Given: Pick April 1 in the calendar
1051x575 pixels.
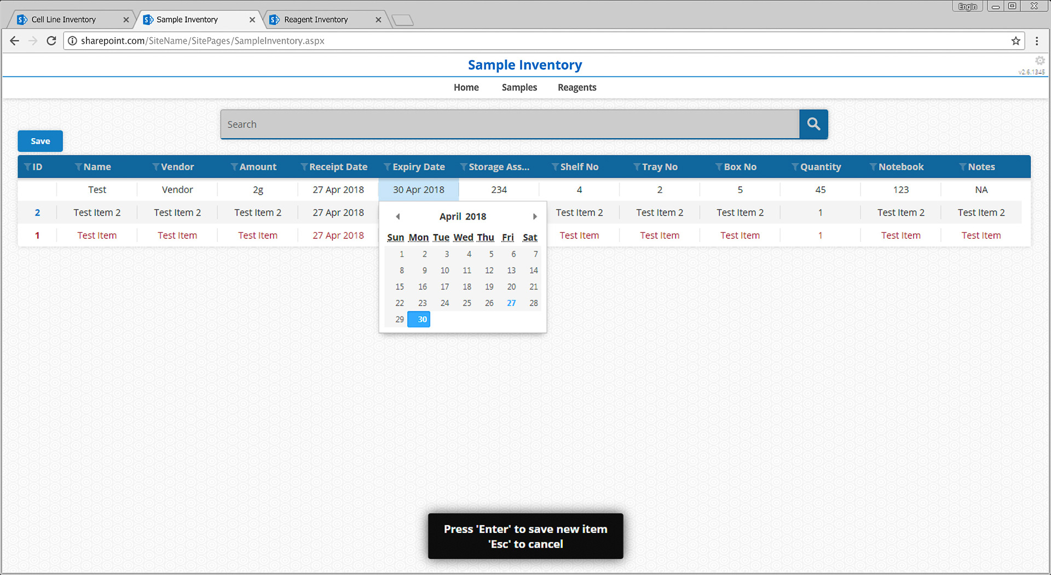Looking at the screenshot, I should 402,254.
